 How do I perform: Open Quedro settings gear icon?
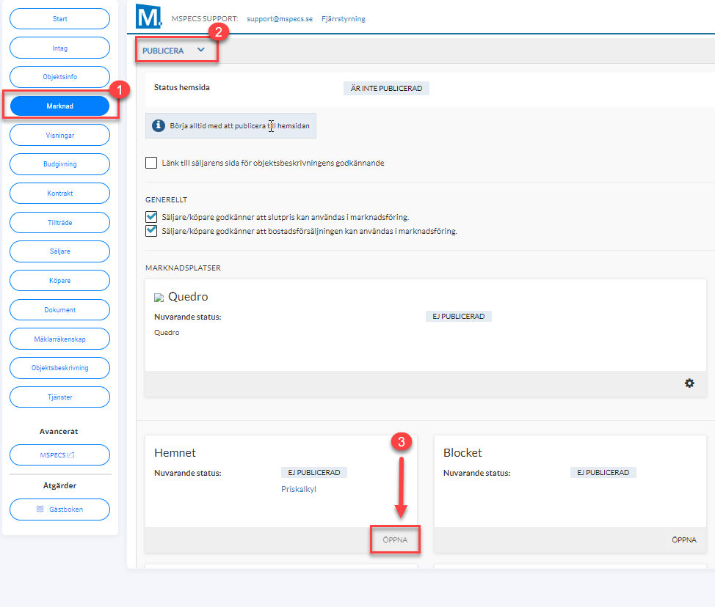689,383
